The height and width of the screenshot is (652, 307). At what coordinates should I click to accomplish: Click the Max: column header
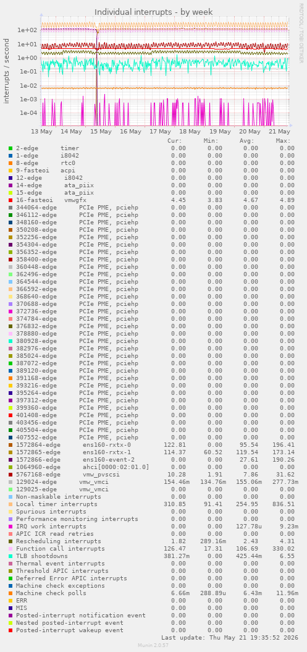tap(283, 140)
